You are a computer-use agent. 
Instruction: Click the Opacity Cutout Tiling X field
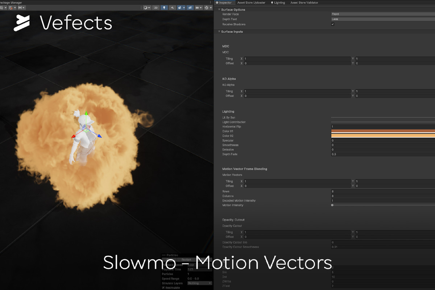(297, 232)
